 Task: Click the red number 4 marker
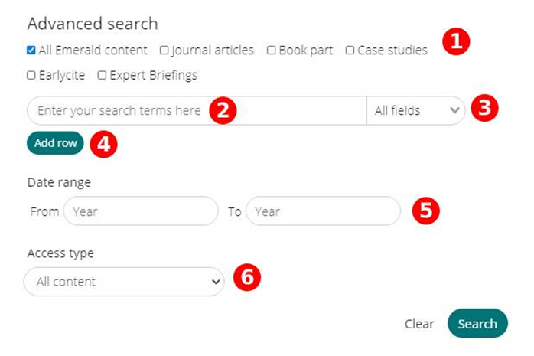coord(103,144)
